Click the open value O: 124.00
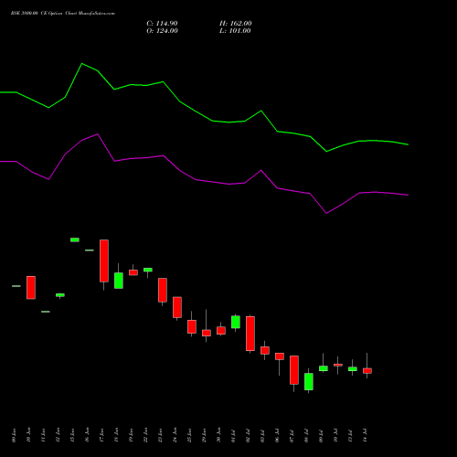 [162, 31]
